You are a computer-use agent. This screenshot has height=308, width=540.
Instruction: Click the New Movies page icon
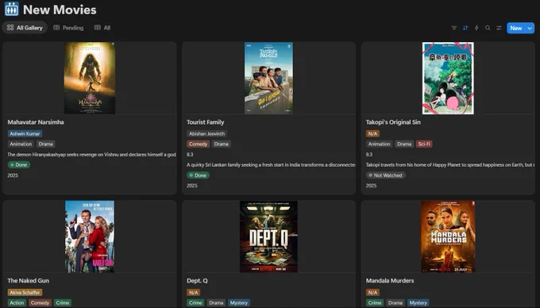pos(12,9)
